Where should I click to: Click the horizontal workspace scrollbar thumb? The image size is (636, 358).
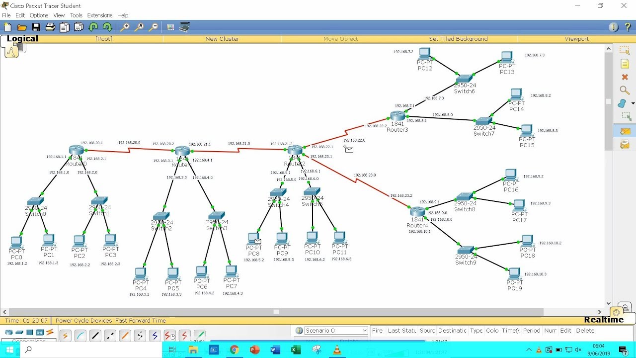pos(276,312)
